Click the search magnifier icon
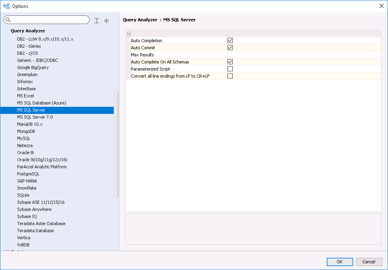388x270 pixels. pos(8,20)
